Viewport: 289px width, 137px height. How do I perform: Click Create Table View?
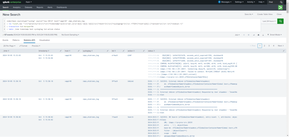point(265,14)
